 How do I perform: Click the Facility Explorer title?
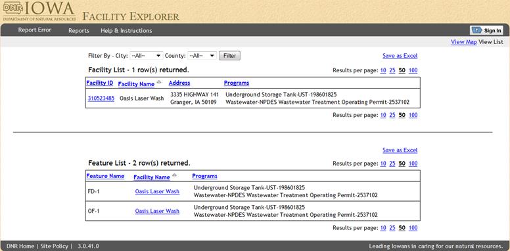point(130,16)
